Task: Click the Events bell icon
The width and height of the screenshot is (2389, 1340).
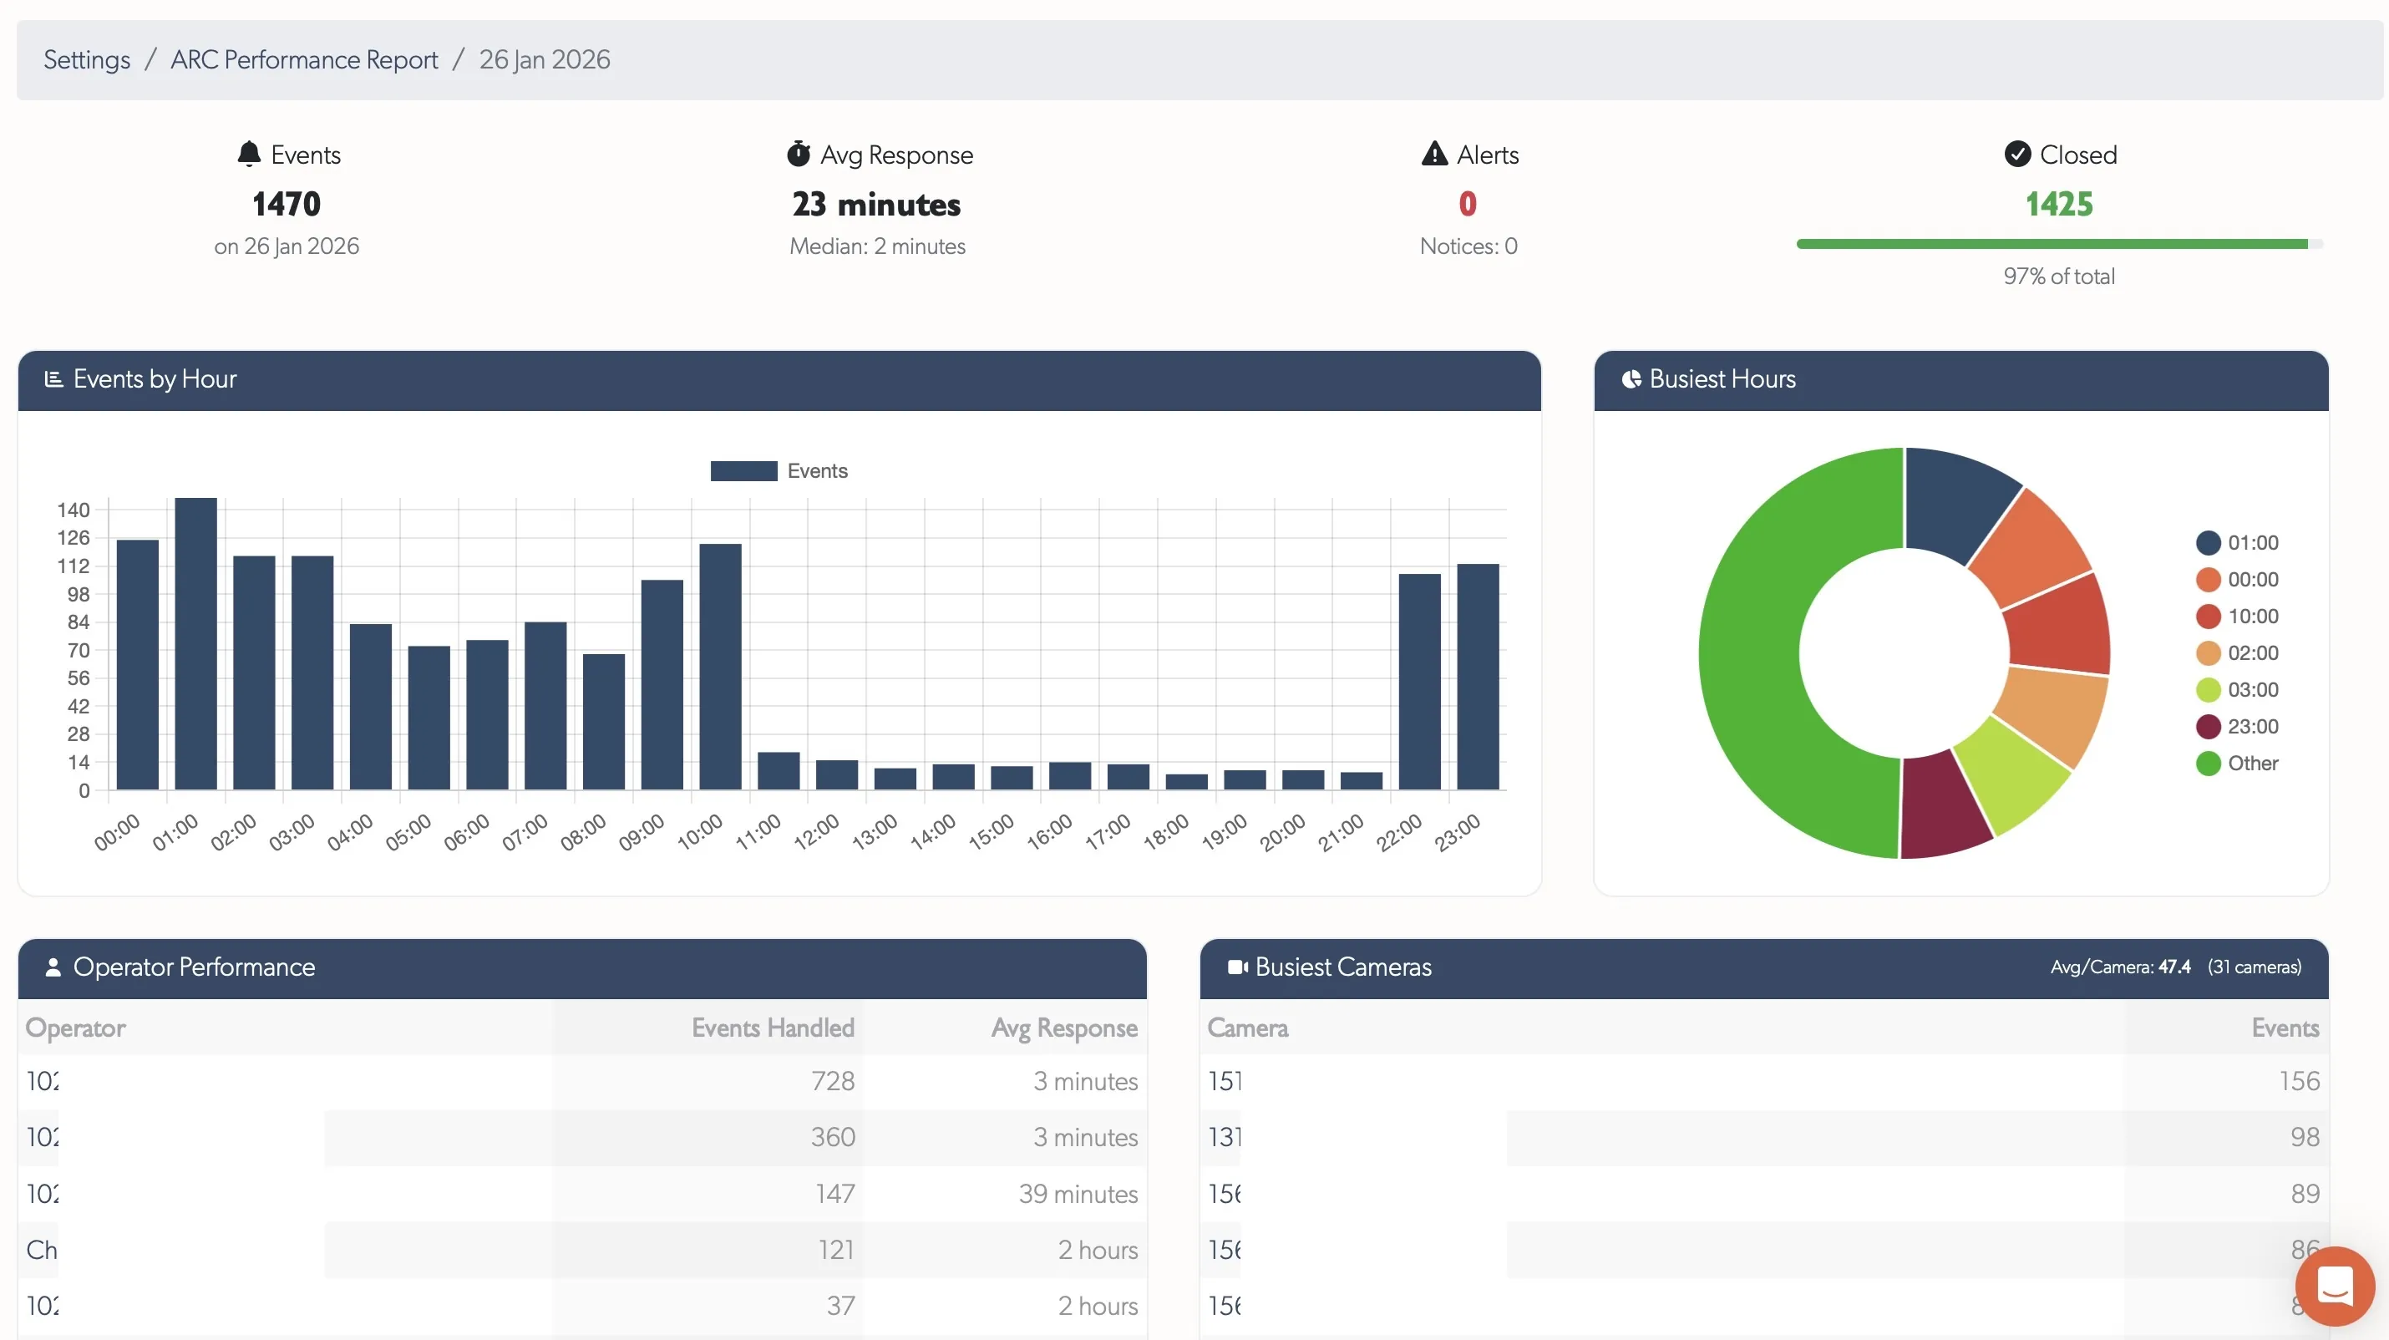Action: click(250, 154)
